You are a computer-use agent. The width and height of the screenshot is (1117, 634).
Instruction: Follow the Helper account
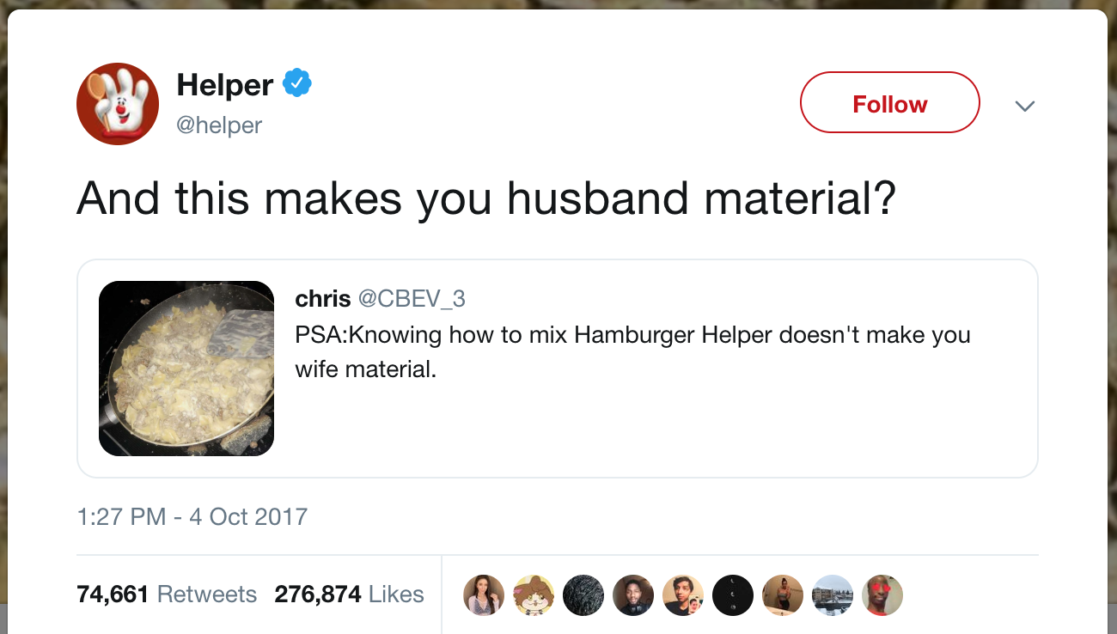pos(890,102)
